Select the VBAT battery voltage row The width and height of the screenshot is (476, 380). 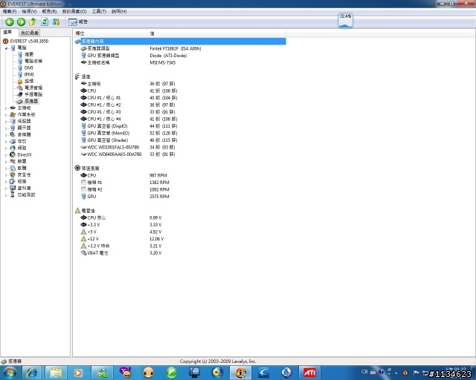[x=179, y=253]
